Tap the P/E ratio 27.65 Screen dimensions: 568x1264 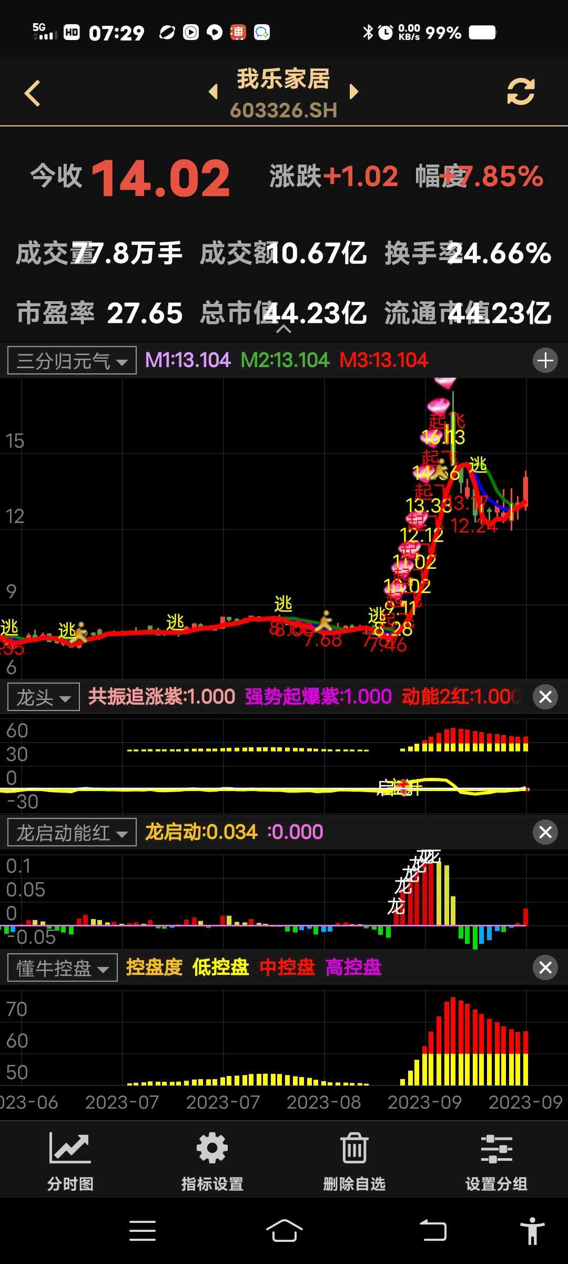(145, 313)
